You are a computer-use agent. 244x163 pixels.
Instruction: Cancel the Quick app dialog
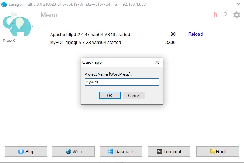[x=134, y=96]
